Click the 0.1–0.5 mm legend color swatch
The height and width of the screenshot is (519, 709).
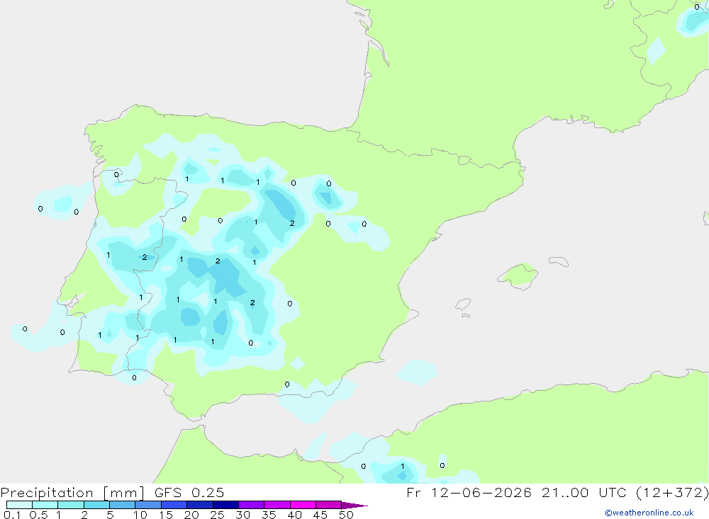tap(19, 505)
